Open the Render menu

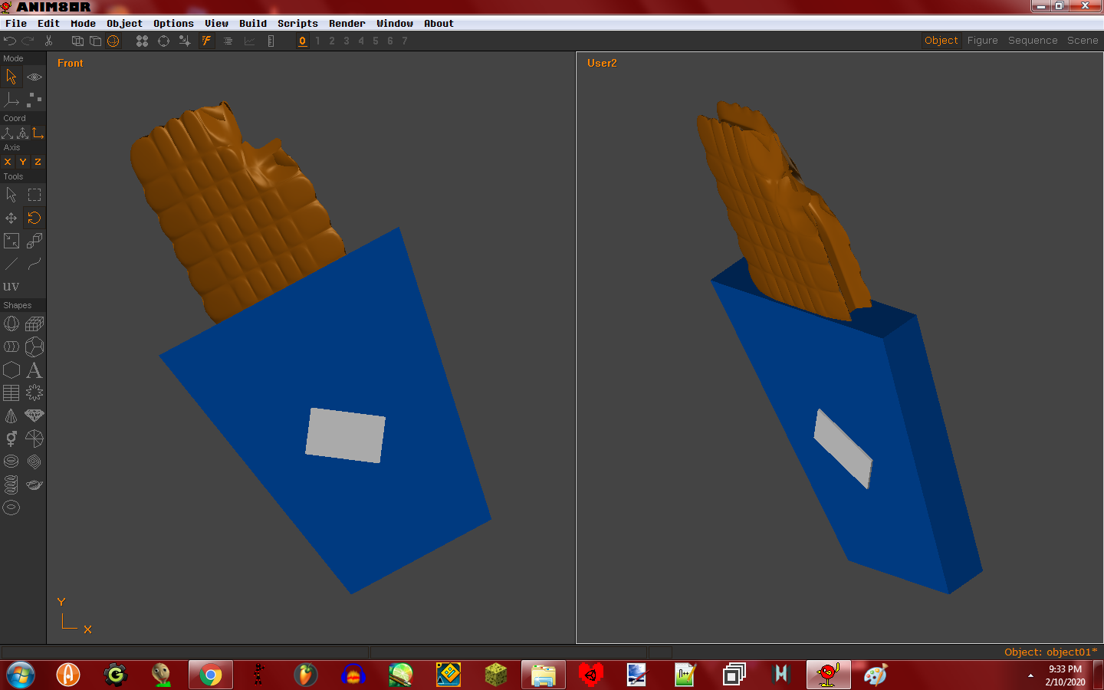pyautogui.click(x=347, y=24)
